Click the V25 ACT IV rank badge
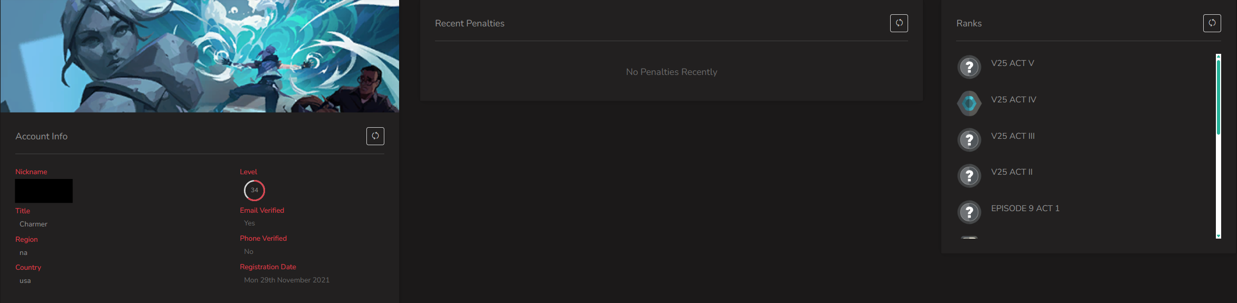 (x=969, y=103)
